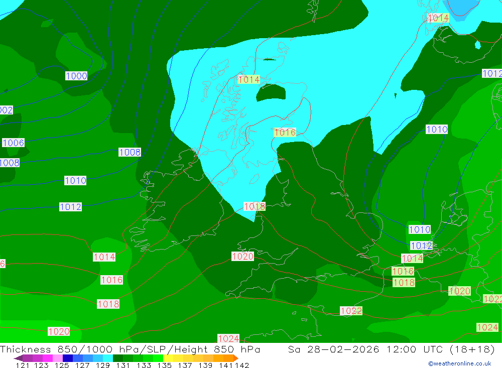Select the Sa 28-02-2026 12:00 UTC timestamp
This screenshot has height=368, width=502.
click(392, 349)
